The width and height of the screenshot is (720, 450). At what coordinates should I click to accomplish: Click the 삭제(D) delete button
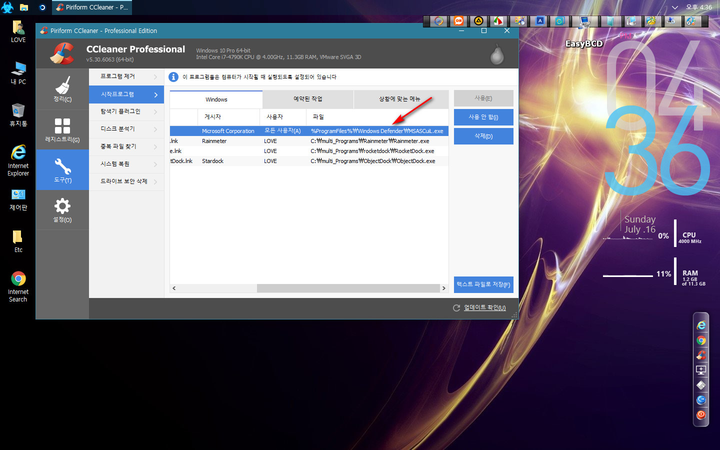[483, 136]
